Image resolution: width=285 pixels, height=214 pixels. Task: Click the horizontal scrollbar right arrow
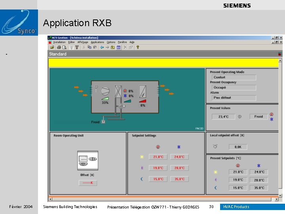[276, 199]
